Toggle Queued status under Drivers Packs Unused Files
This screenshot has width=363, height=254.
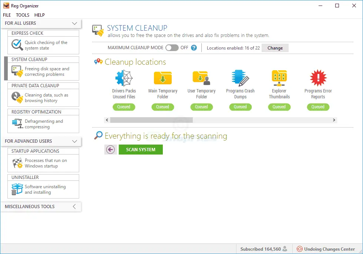[124, 107]
